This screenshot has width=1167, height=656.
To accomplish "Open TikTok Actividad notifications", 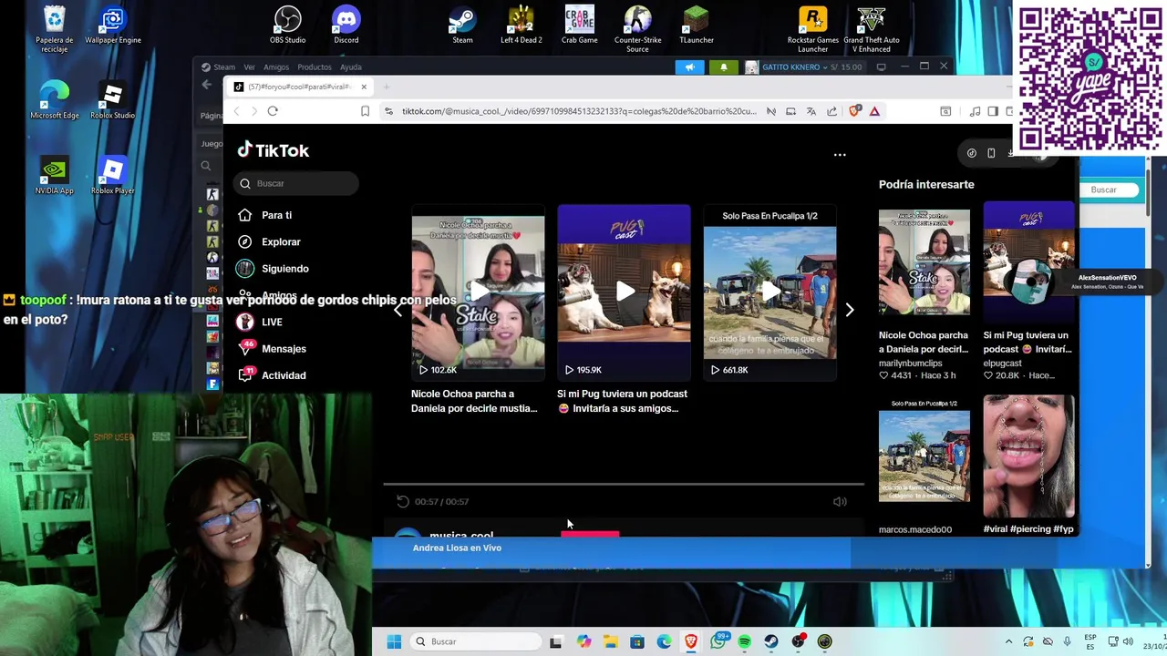I will [284, 374].
